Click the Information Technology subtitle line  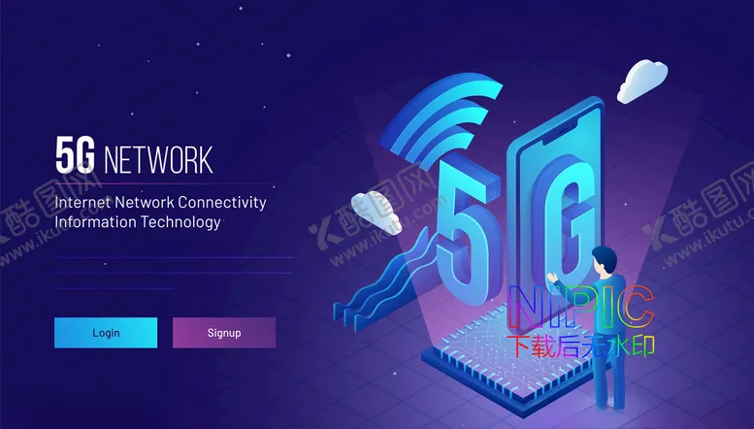pyautogui.click(x=138, y=222)
